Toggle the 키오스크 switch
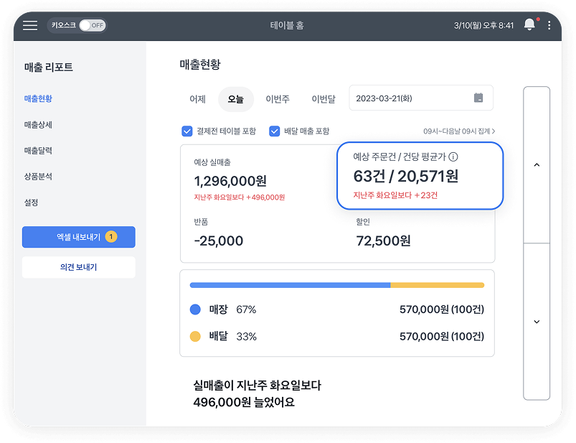576x443 pixels. pyautogui.click(x=92, y=25)
